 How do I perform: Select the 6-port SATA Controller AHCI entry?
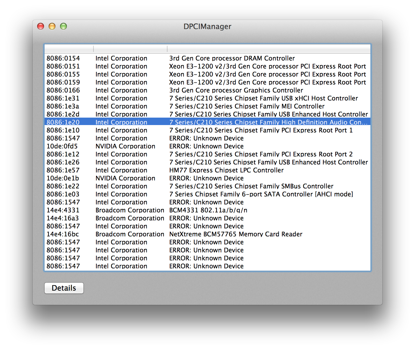pyautogui.click(x=207, y=194)
